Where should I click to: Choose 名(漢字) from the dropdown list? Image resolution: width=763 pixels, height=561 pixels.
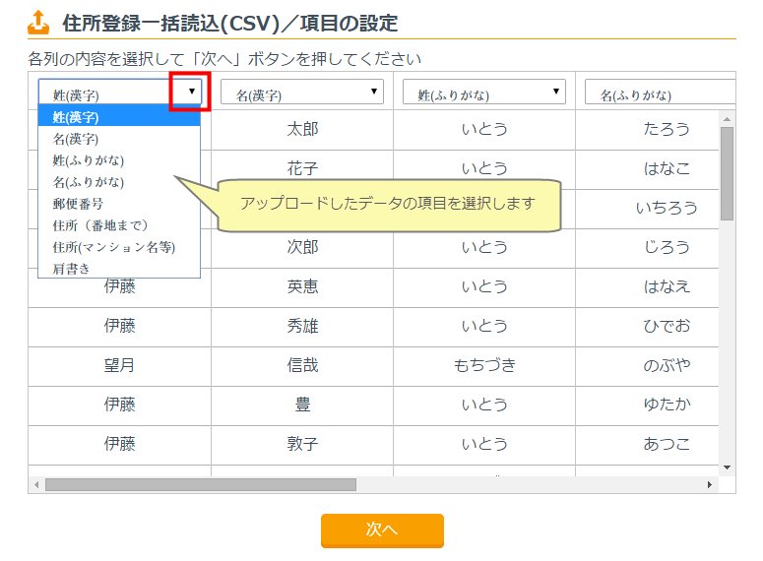pyautogui.click(x=119, y=139)
